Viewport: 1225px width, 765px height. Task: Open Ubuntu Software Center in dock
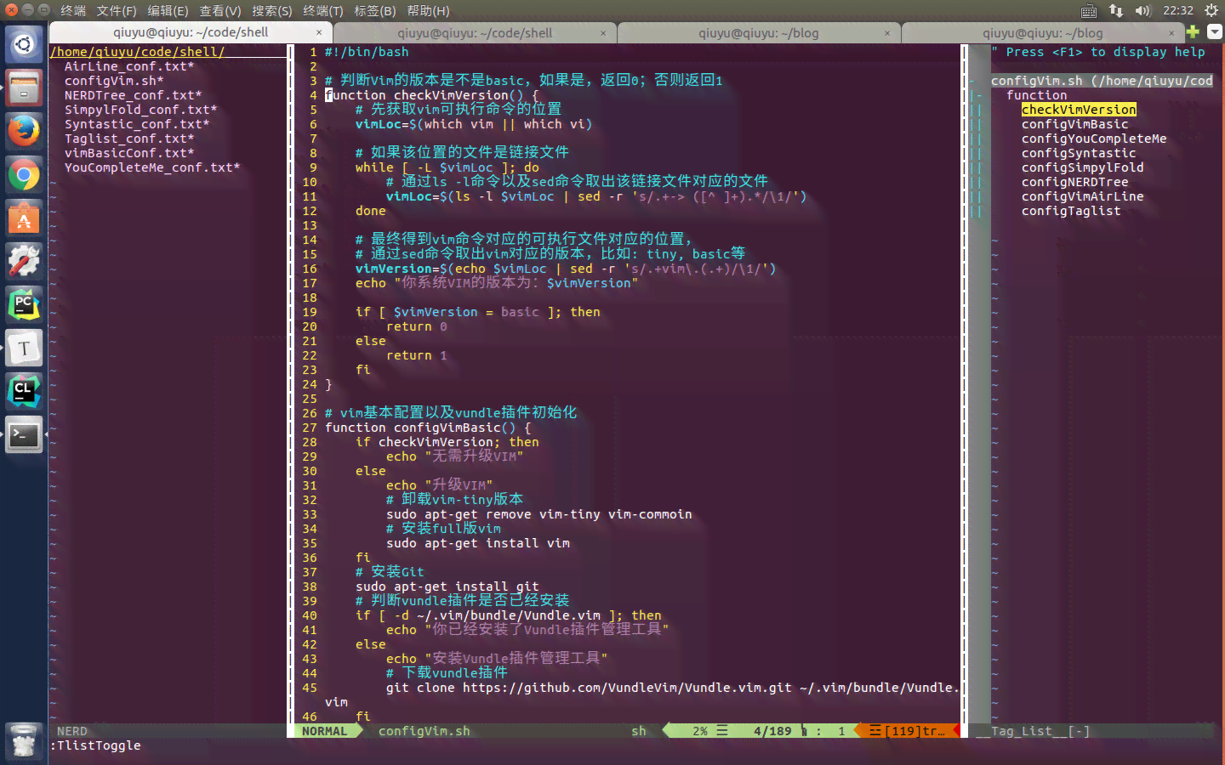24,219
